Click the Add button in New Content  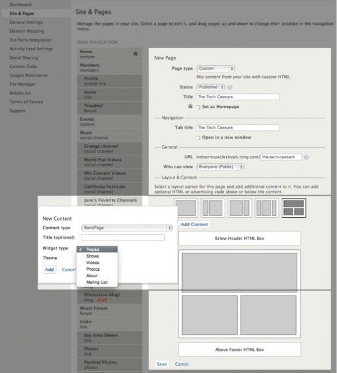[x=50, y=270]
